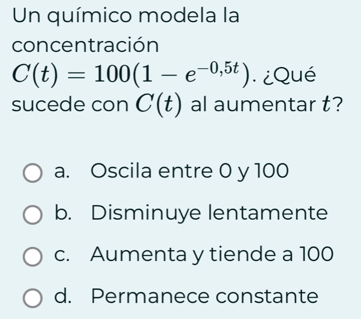Pick the "Disminuye lentamente" answer label
Image resolution: width=361 pixels, height=319 pixels.
209,213
